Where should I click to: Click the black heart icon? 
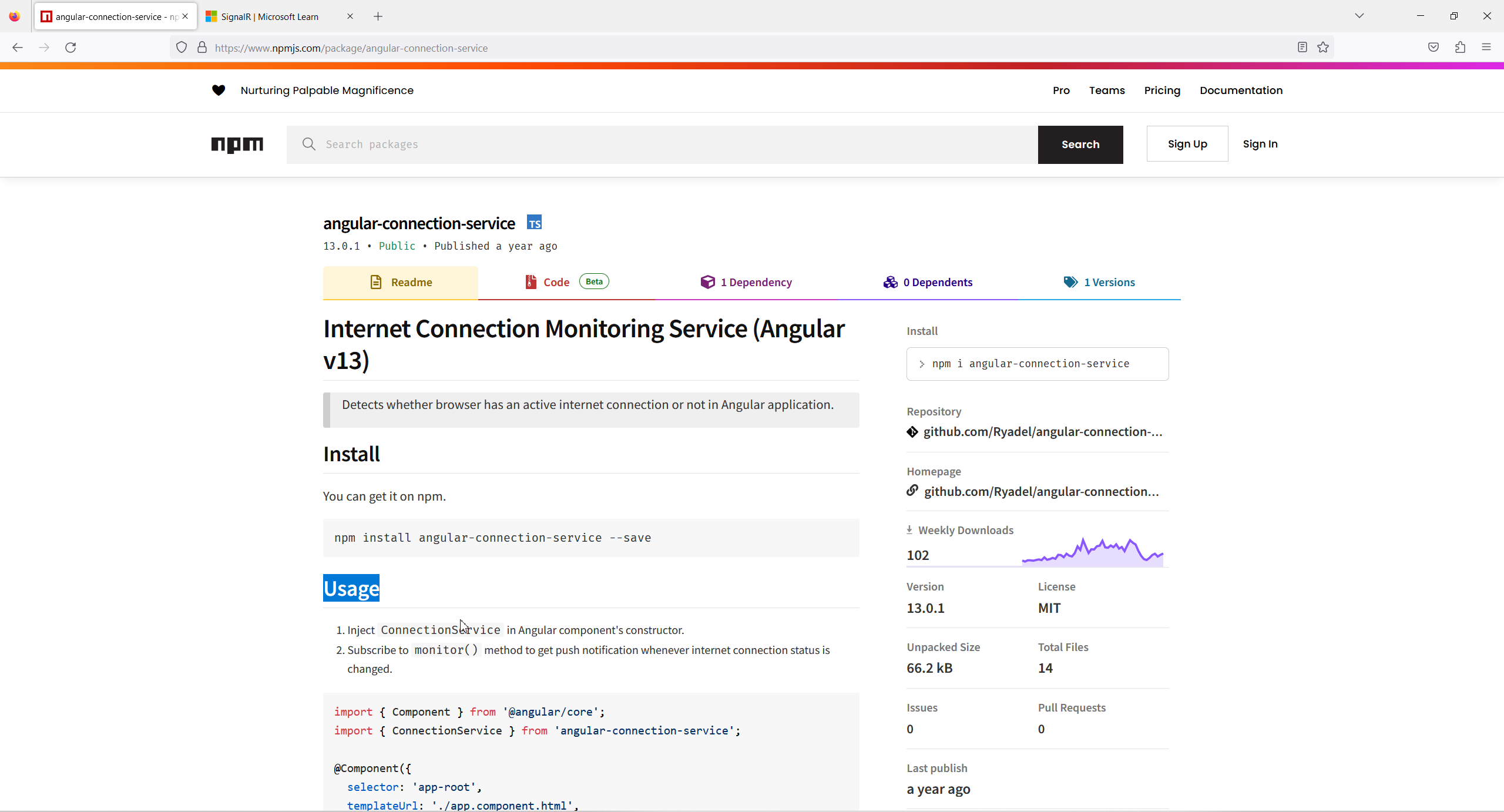219,90
